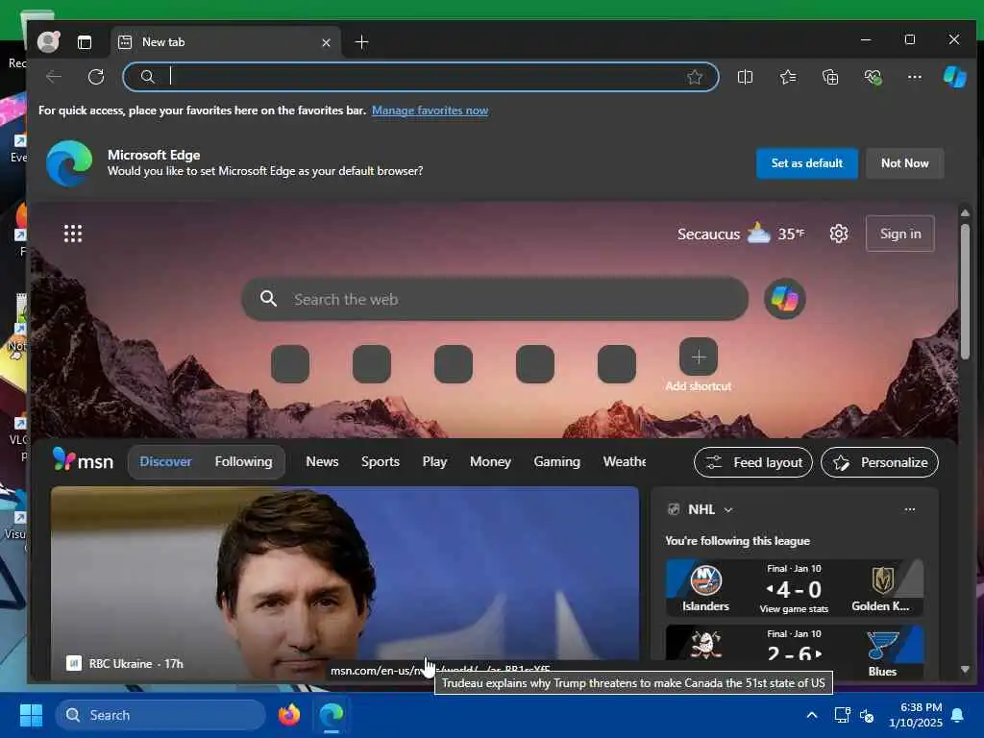The height and width of the screenshot is (738, 984).
Task: Click the Personalize button
Action: pos(880,462)
